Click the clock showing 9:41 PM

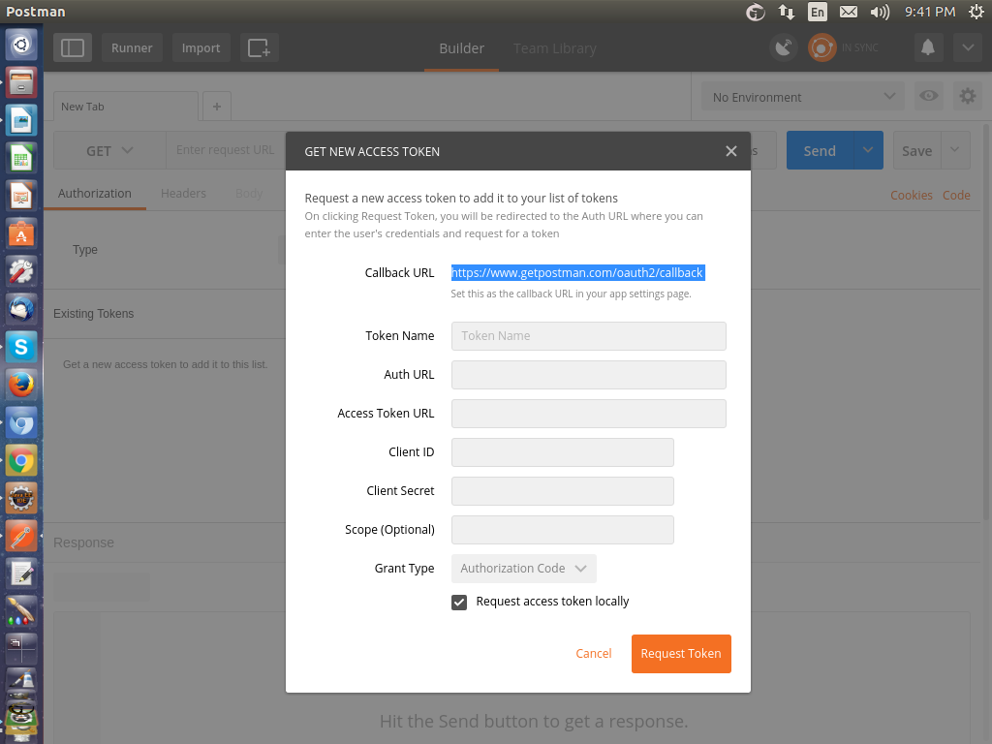coord(929,12)
